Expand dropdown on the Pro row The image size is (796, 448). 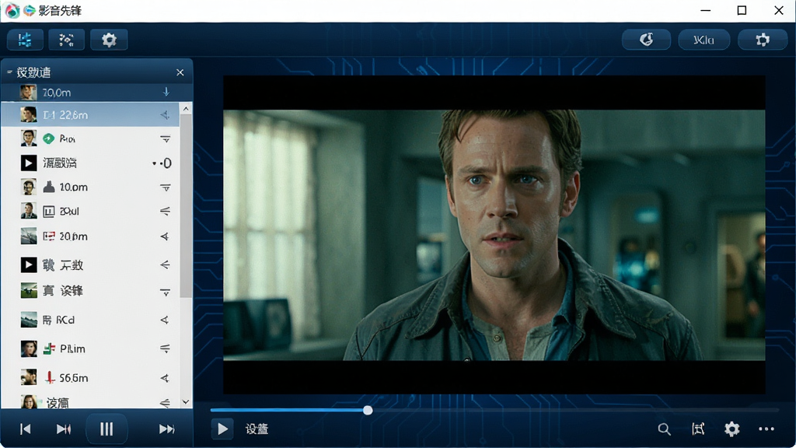pos(165,138)
